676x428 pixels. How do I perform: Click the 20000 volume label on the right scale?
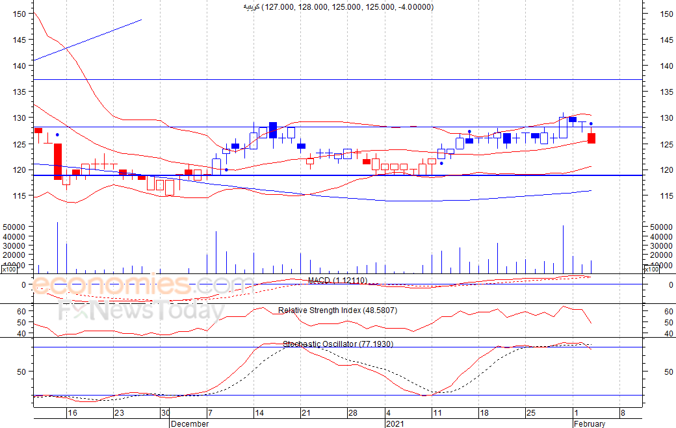tap(661, 255)
